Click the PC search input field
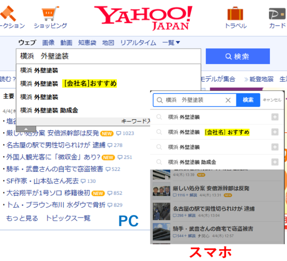 (108, 56)
